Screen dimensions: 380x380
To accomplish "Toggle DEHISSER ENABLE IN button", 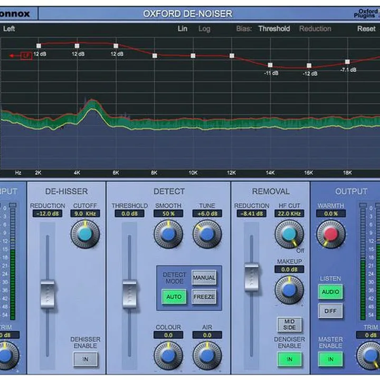I will coord(85,359).
